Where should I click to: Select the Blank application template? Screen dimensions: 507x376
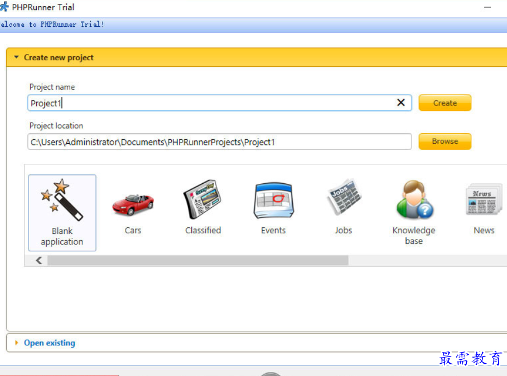pyautogui.click(x=62, y=213)
